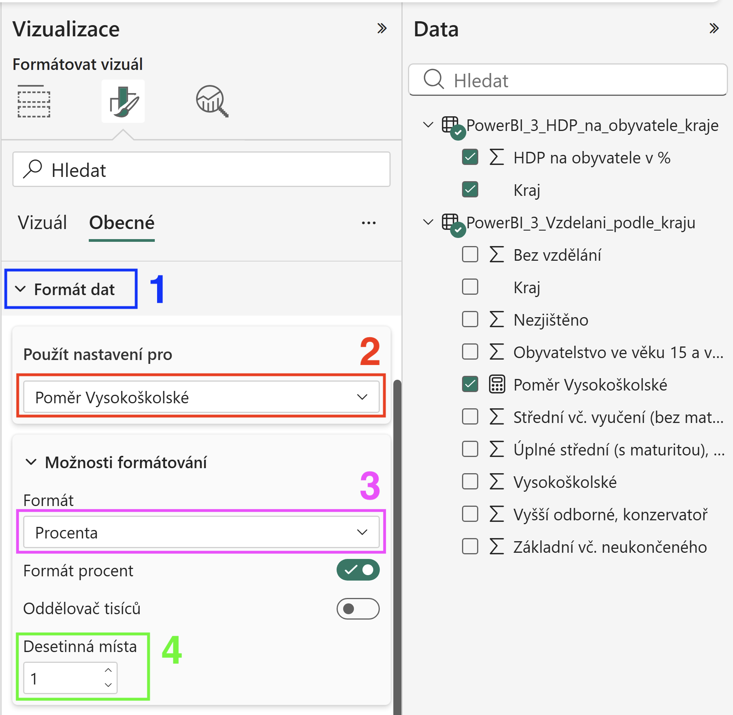The width and height of the screenshot is (733, 715).
Task: Click the sigma icon next to Vyšší odborné, konzervatoř
Action: click(497, 514)
